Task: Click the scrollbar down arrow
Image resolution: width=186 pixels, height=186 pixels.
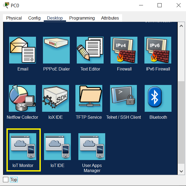Action: (x=181, y=171)
